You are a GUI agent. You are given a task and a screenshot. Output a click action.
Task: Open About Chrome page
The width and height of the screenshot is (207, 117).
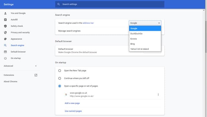coord(10,81)
